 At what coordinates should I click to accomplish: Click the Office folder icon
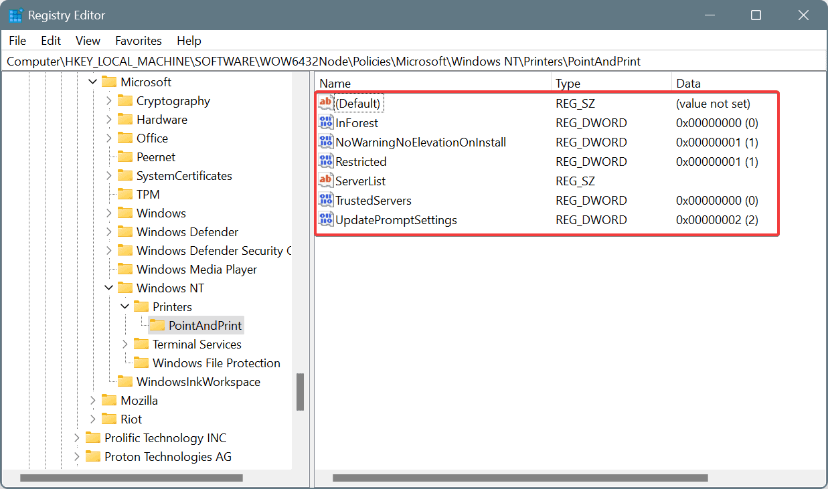click(125, 138)
